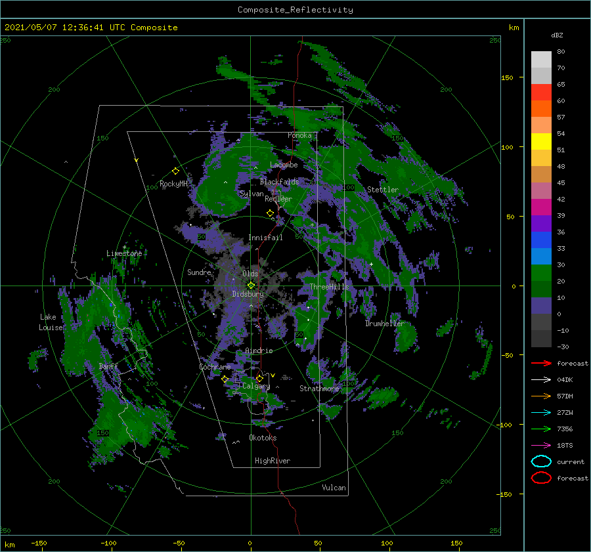Click the Lake Louise label
591x552 pixels.
tap(51, 322)
